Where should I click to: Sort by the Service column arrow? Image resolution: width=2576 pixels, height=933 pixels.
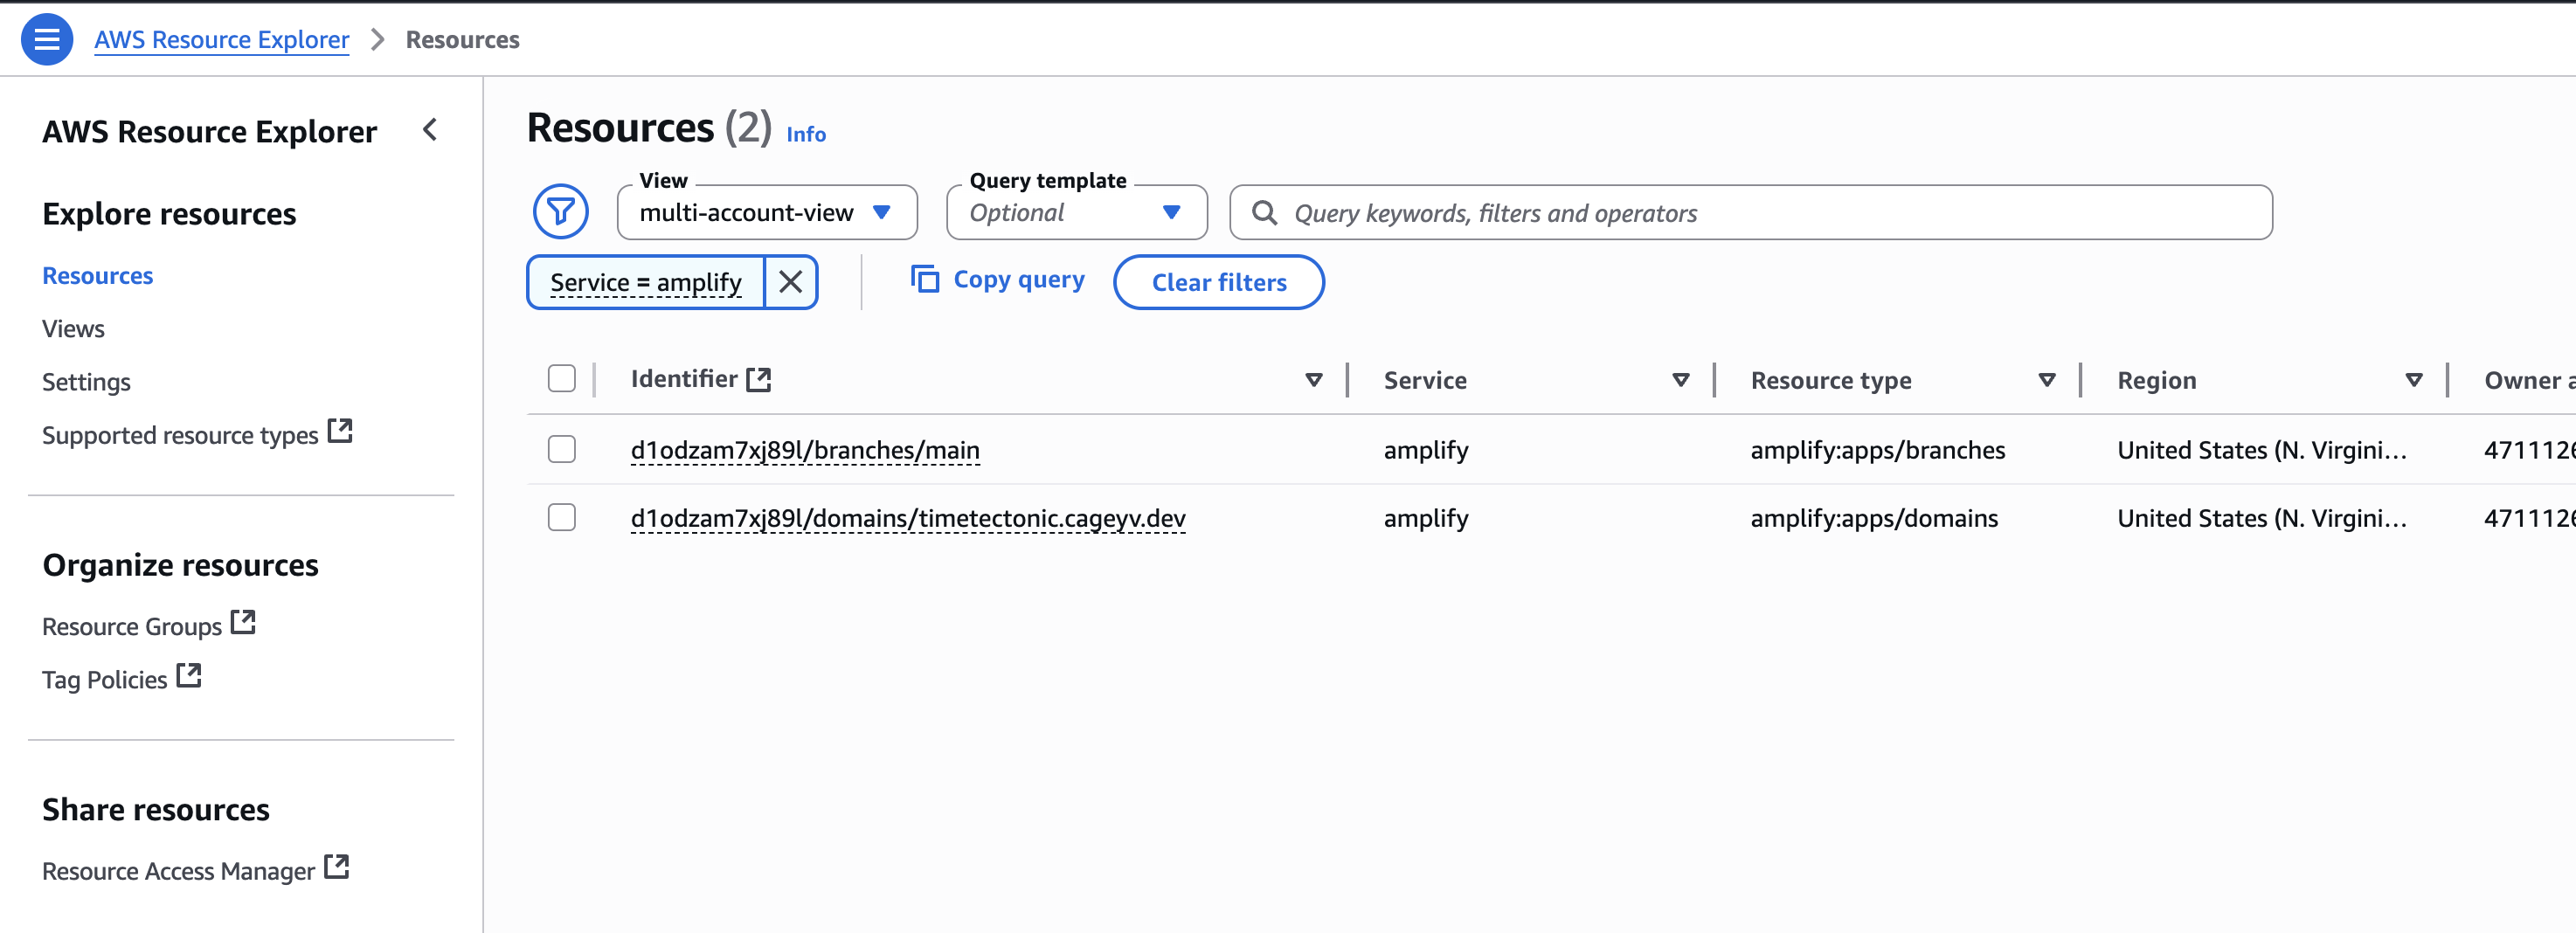pos(1680,380)
